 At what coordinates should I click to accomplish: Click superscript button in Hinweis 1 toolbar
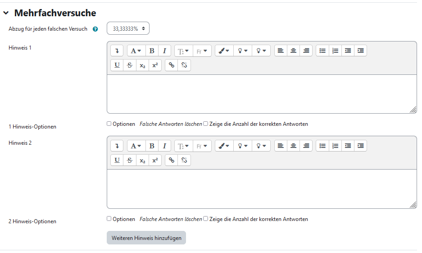[155, 65]
